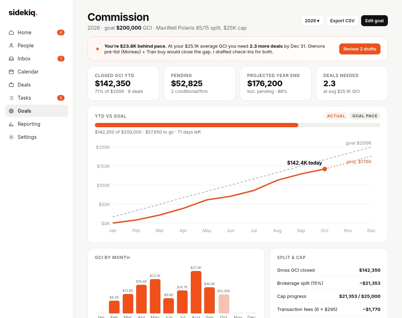Navigate to Deals in the sidebar

click(x=36, y=85)
